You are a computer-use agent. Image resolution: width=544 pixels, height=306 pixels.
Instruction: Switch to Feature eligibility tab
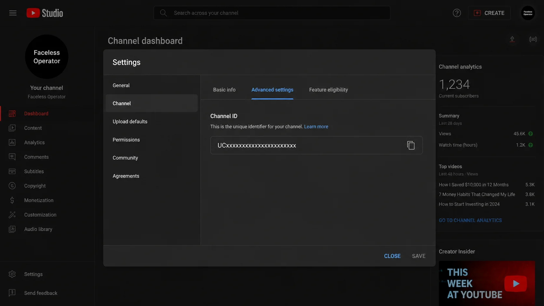pyautogui.click(x=328, y=90)
